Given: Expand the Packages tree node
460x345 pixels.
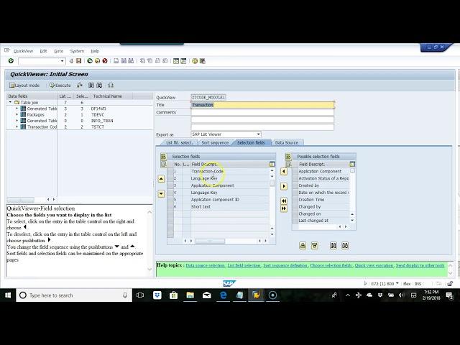Looking at the screenshot, I should point(17,114).
